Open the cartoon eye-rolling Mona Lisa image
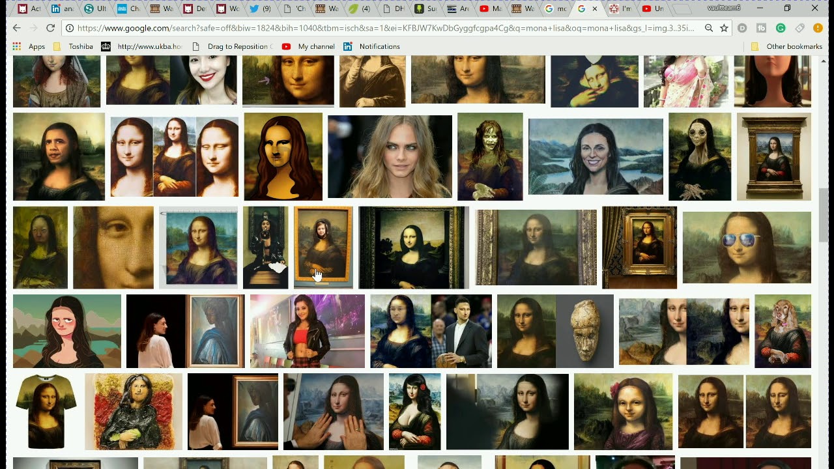The height and width of the screenshot is (469, 834). coord(67,331)
